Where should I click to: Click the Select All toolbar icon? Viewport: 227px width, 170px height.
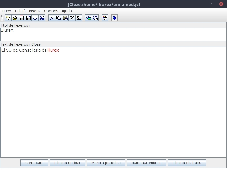click(x=79, y=18)
